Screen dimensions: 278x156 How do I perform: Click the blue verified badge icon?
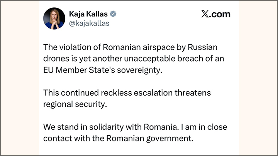tap(113, 14)
